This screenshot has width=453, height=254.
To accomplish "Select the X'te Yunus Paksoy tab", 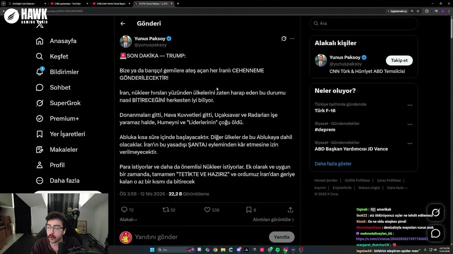I will (x=153, y=4).
